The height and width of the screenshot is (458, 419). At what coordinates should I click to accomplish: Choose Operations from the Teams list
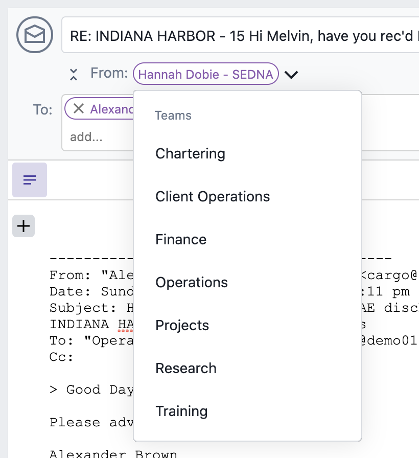192,282
